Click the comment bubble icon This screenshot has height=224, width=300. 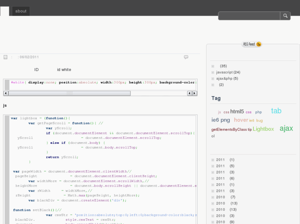pyautogui.click(x=186, y=57)
